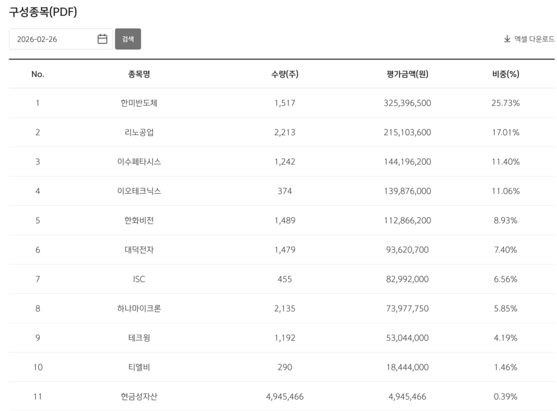The height and width of the screenshot is (411, 557).
Task: Click the download arrow icon
Action: (x=507, y=39)
